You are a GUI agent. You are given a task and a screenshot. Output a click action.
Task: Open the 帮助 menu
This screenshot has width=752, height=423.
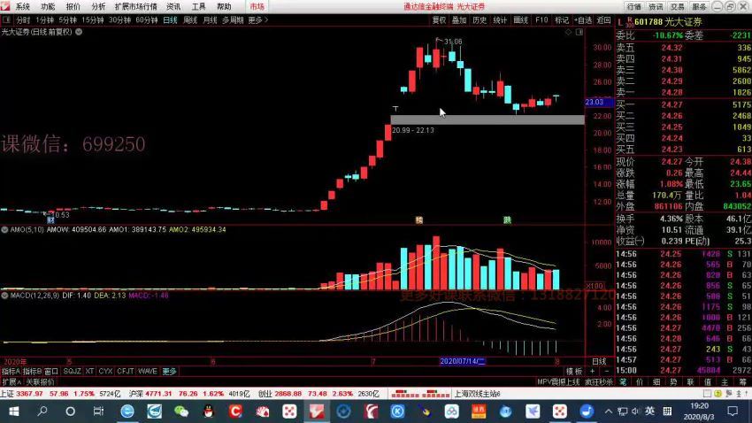coord(224,7)
